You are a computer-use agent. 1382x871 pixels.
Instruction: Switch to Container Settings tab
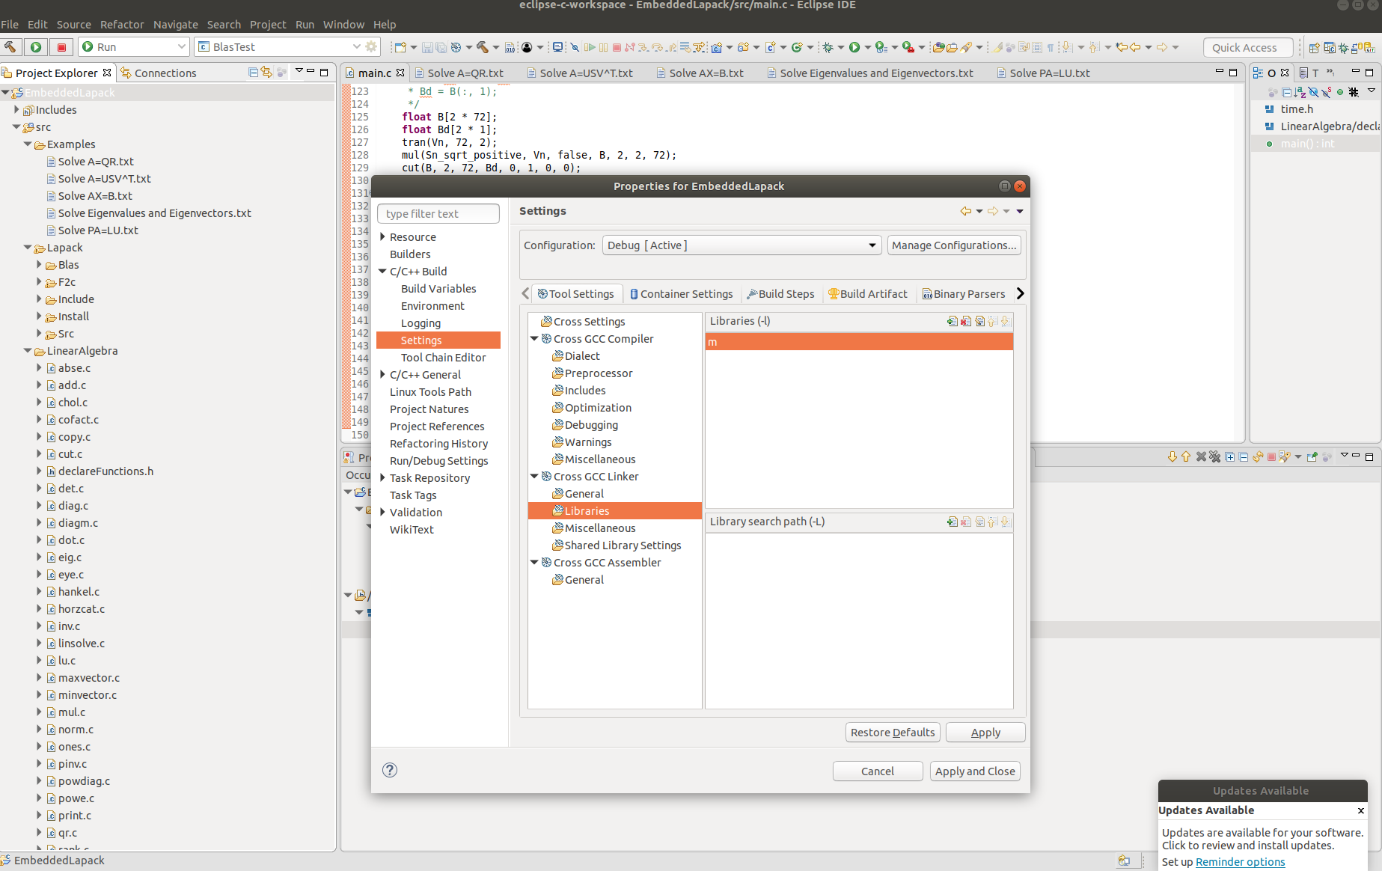click(x=682, y=294)
